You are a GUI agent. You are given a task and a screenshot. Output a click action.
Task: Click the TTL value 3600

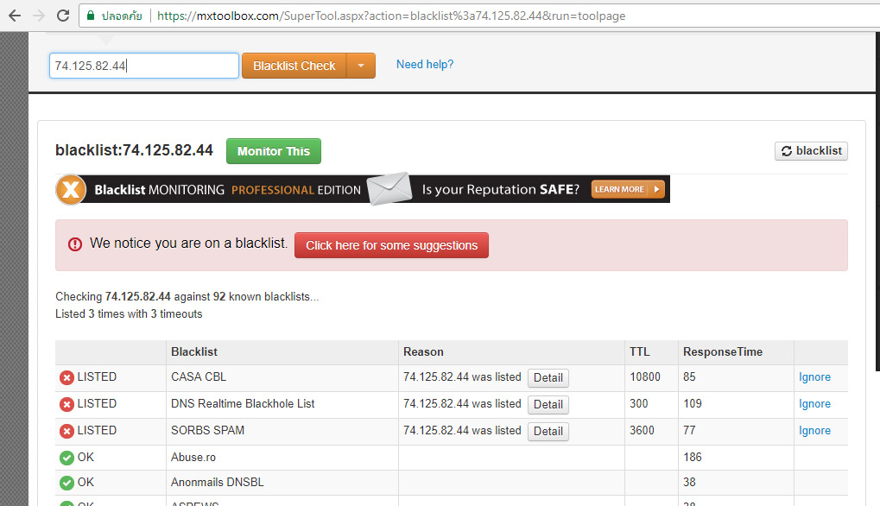642,430
